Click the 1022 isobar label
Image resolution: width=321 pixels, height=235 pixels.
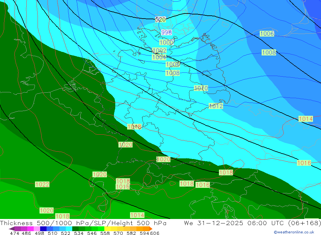pos(42,184)
